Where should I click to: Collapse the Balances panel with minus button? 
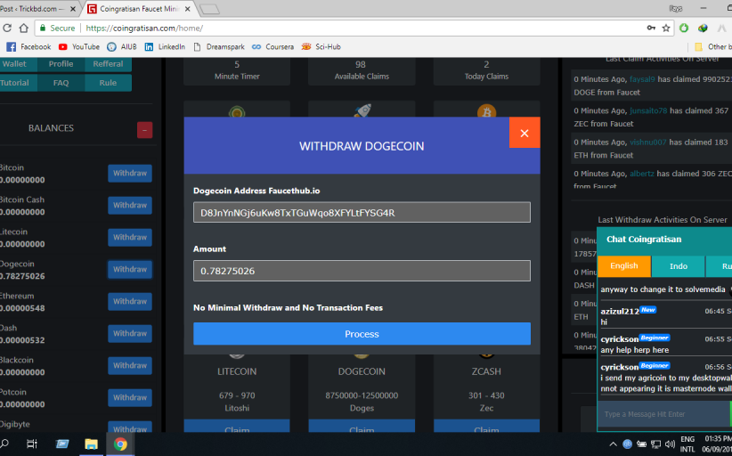(x=144, y=129)
